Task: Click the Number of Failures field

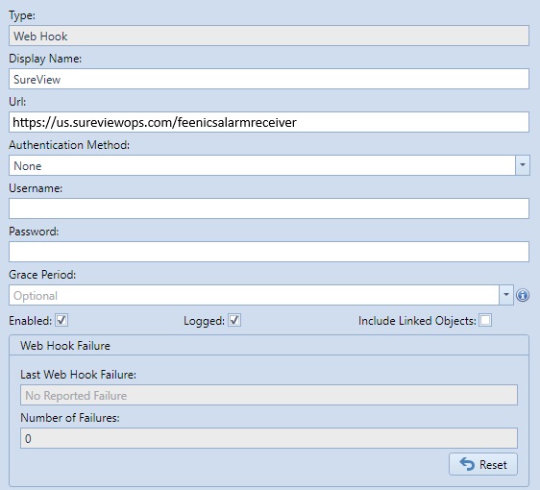Action: [x=269, y=438]
